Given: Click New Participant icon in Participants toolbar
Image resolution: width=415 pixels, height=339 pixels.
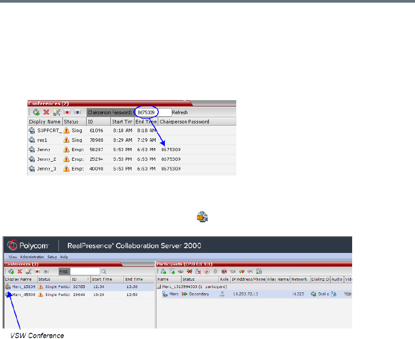Looking at the screenshot, I should [163, 271].
